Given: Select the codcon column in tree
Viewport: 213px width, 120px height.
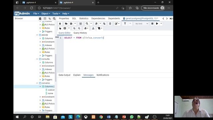Looking at the screenshot, I should tap(51, 90).
